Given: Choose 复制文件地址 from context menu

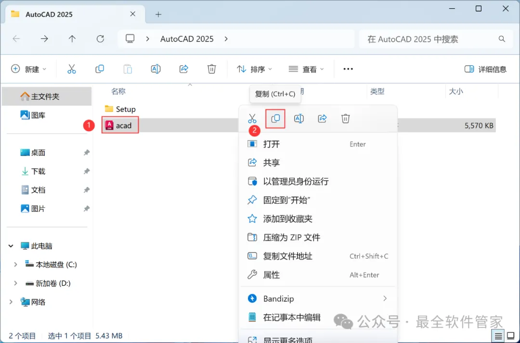Looking at the screenshot, I should tap(318, 256).
